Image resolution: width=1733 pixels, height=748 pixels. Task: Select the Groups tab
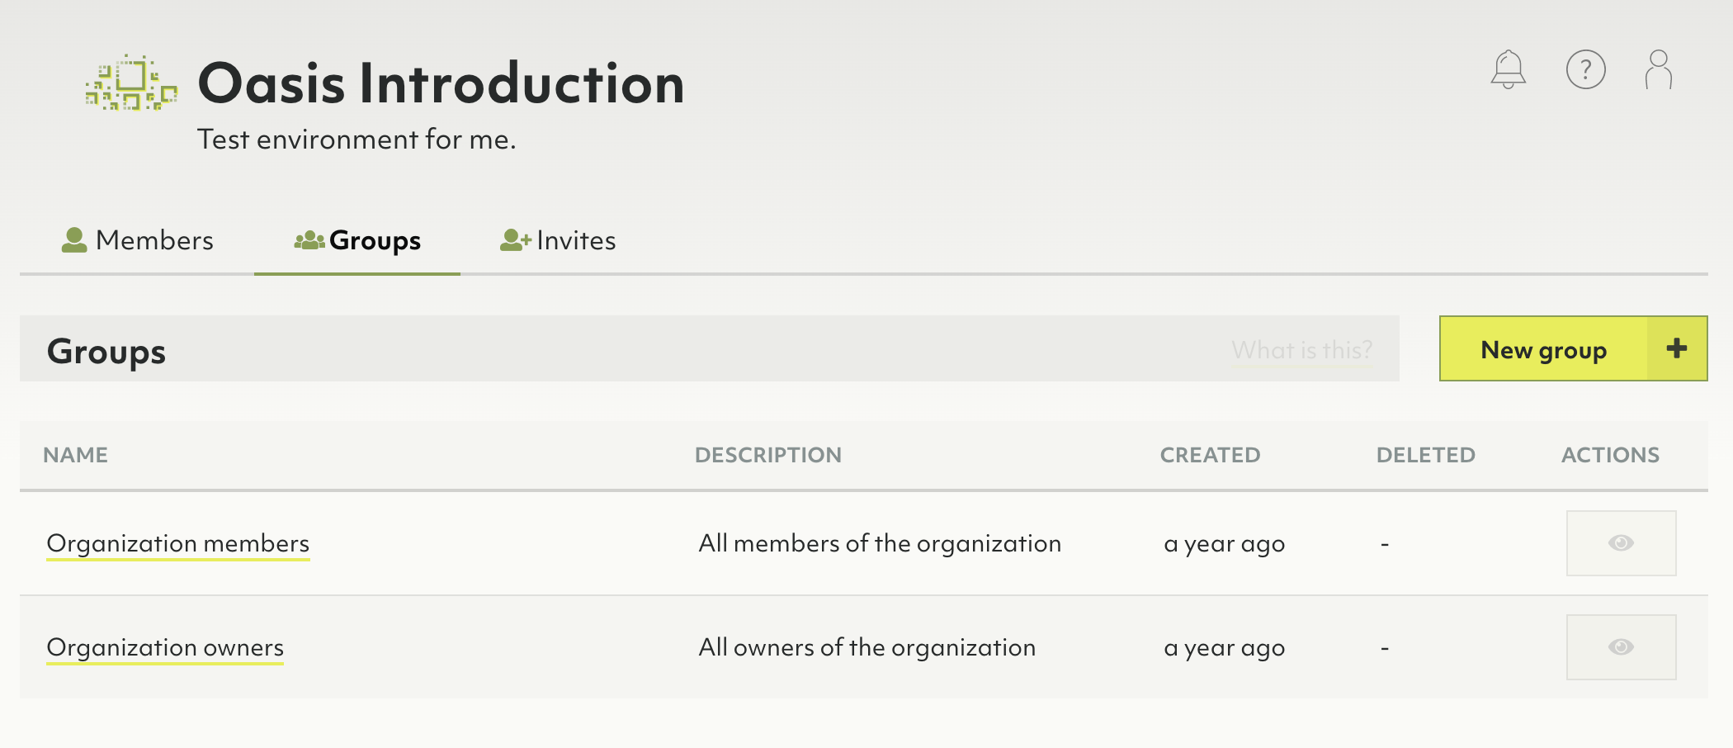pos(357,240)
